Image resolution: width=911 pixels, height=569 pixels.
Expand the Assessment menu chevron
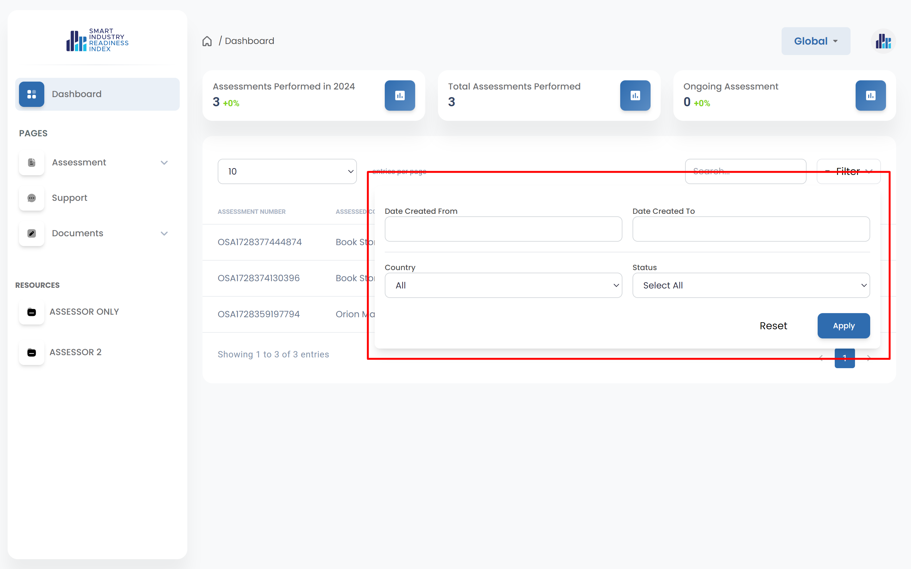tap(164, 163)
